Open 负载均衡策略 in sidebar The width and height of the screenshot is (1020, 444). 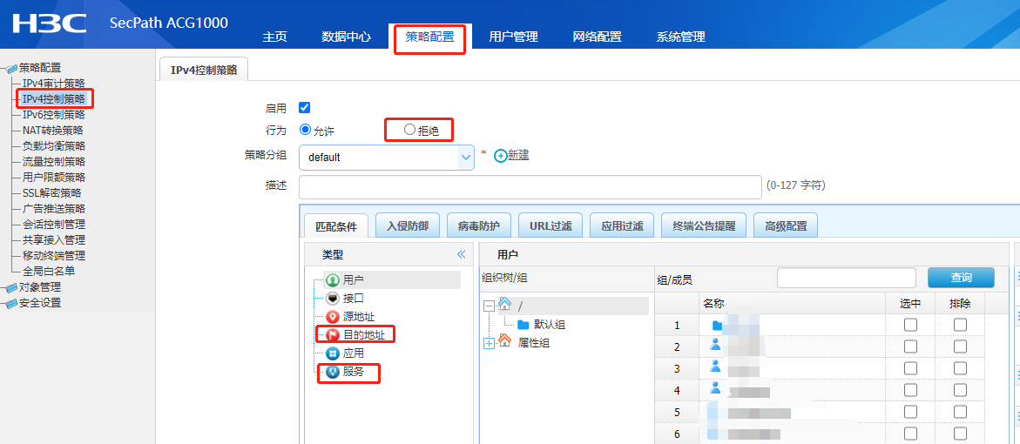53,145
